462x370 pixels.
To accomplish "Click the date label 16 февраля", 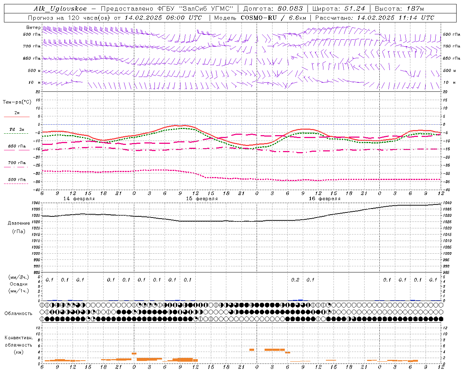I will 324,199.
